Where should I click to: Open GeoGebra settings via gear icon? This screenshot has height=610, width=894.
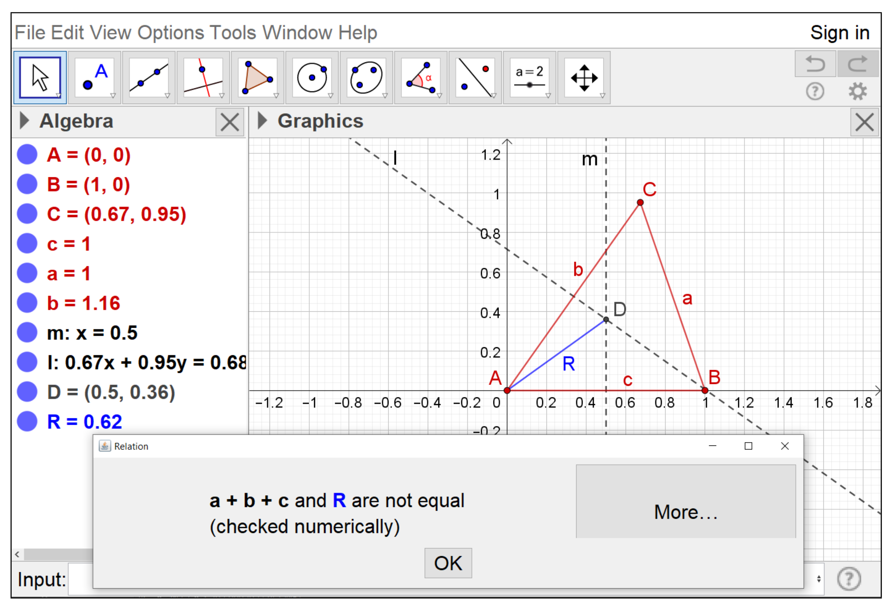click(858, 91)
